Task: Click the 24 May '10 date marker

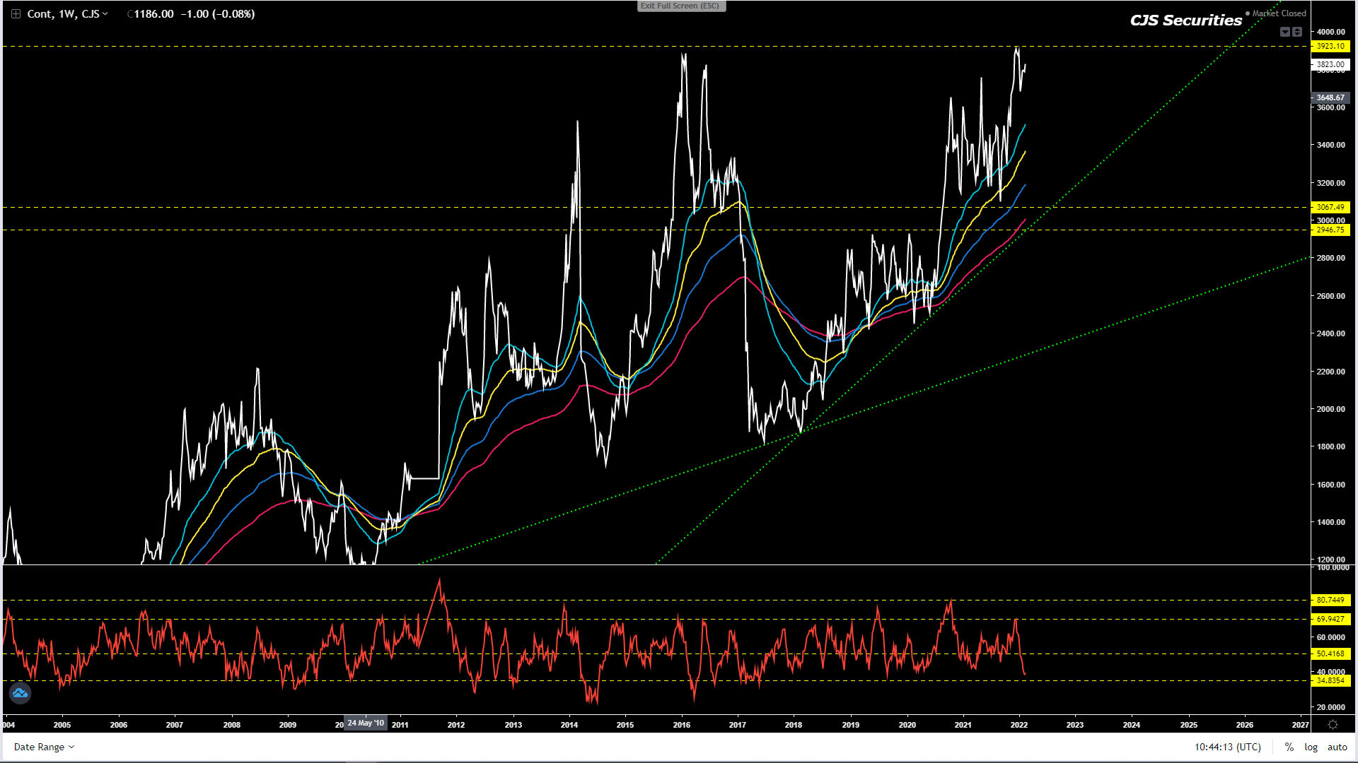Action: click(366, 723)
